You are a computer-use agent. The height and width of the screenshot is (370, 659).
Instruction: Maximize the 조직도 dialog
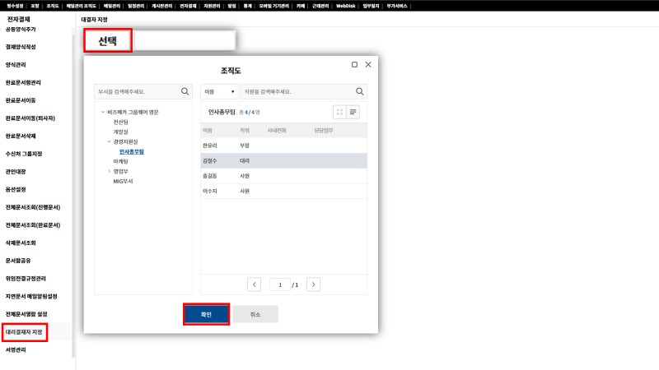point(354,64)
